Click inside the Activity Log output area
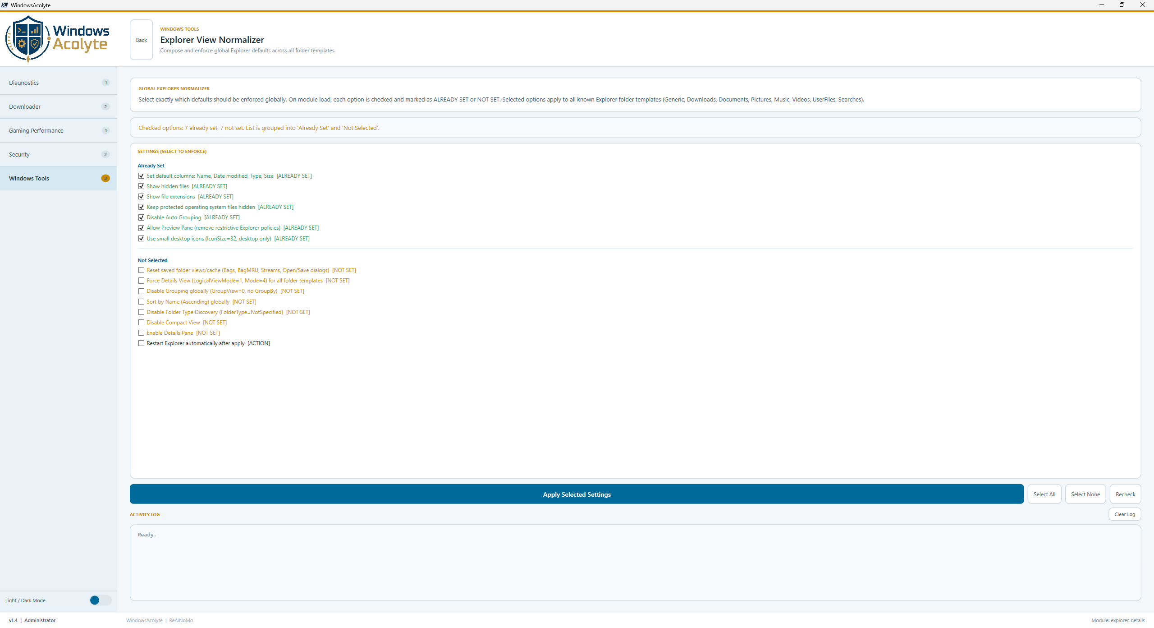The width and height of the screenshot is (1154, 628). tap(636, 563)
